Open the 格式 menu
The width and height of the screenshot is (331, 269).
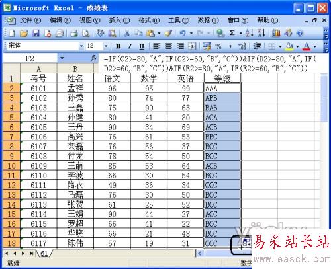click(x=149, y=20)
